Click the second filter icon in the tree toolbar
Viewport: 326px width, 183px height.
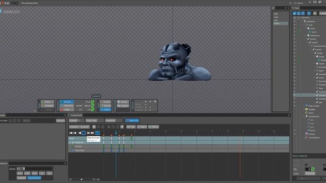coord(299,13)
